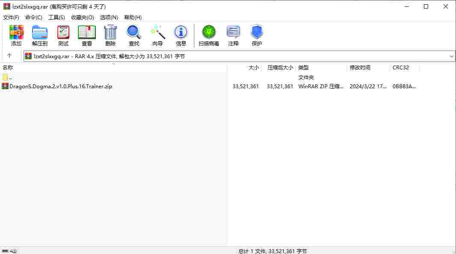This screenshot has width=456, height=254.
Task: Click the drive icon in status bar
Action: coord(5,251)
